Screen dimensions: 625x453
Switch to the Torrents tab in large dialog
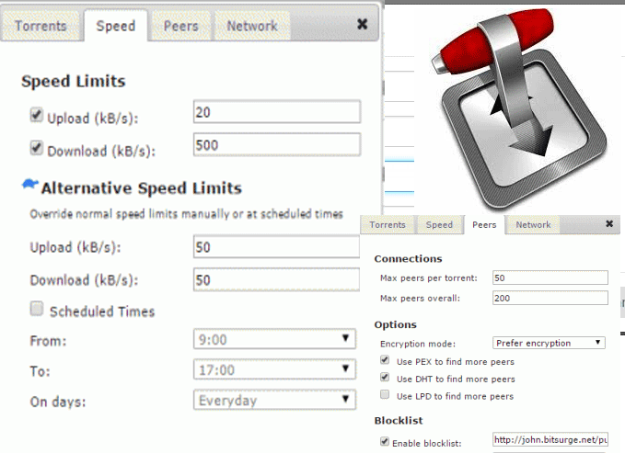41,26
